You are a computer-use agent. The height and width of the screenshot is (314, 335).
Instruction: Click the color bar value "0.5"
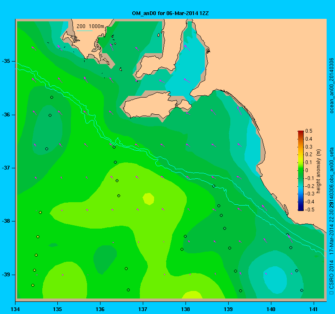tap(309, 131)
